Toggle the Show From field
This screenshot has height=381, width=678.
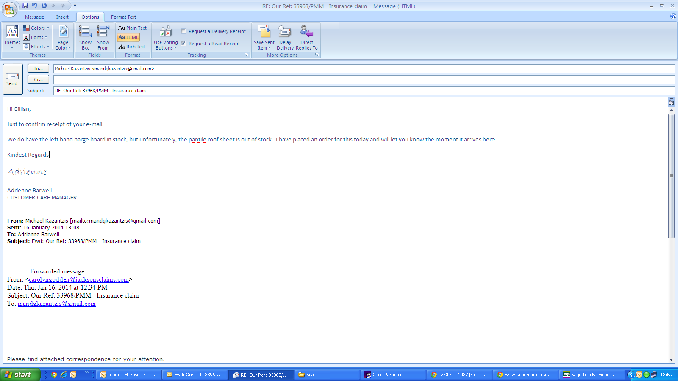[103, 37]
